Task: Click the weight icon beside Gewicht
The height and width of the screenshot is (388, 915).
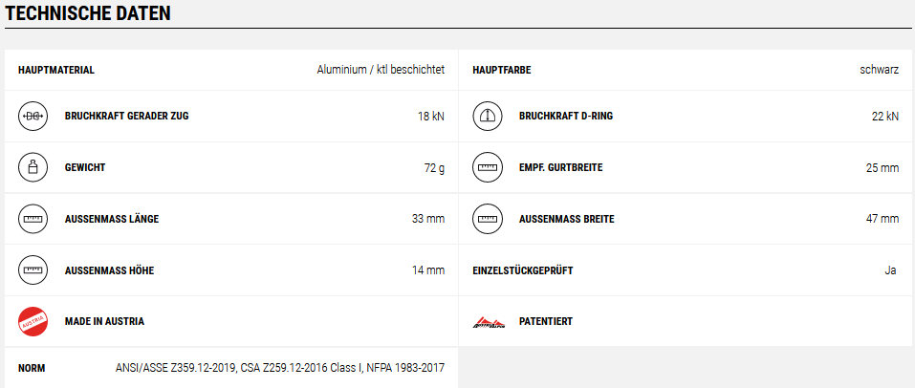Action: (33, 167)
